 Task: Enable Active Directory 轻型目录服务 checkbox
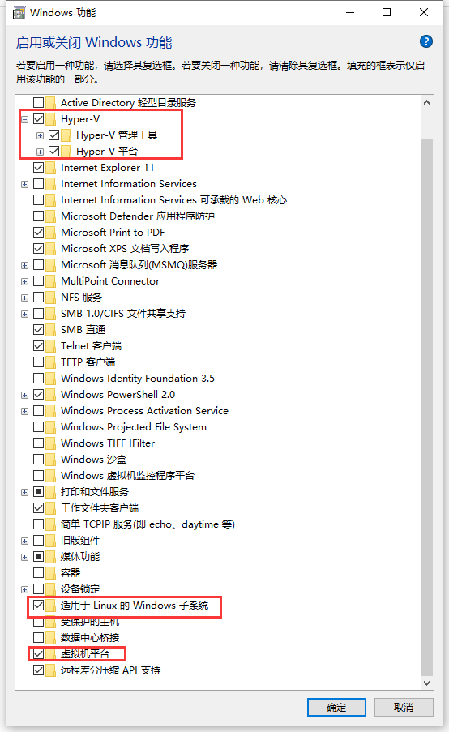(38, 102)
